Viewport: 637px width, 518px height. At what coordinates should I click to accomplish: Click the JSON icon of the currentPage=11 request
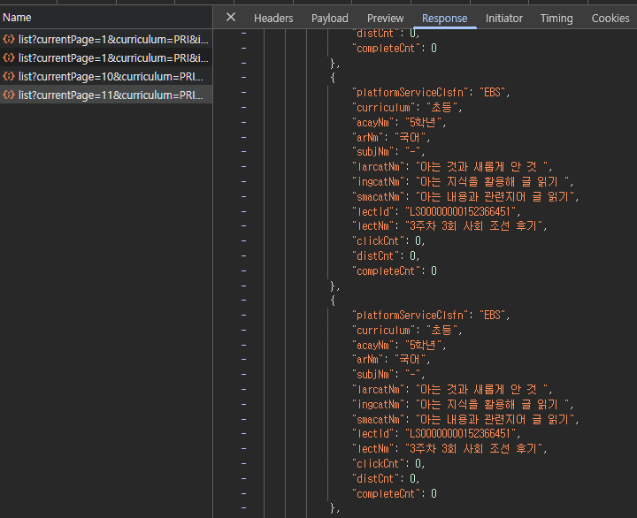tap(9, 95)
